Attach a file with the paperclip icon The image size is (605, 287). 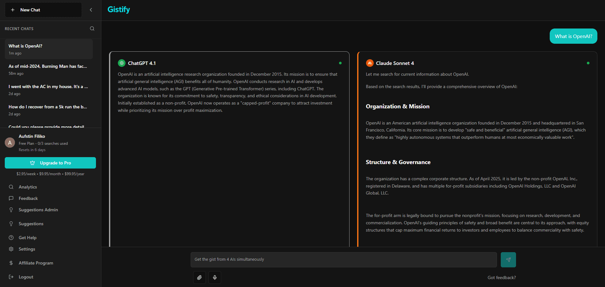pyautogui.click(x=199, y=277)
